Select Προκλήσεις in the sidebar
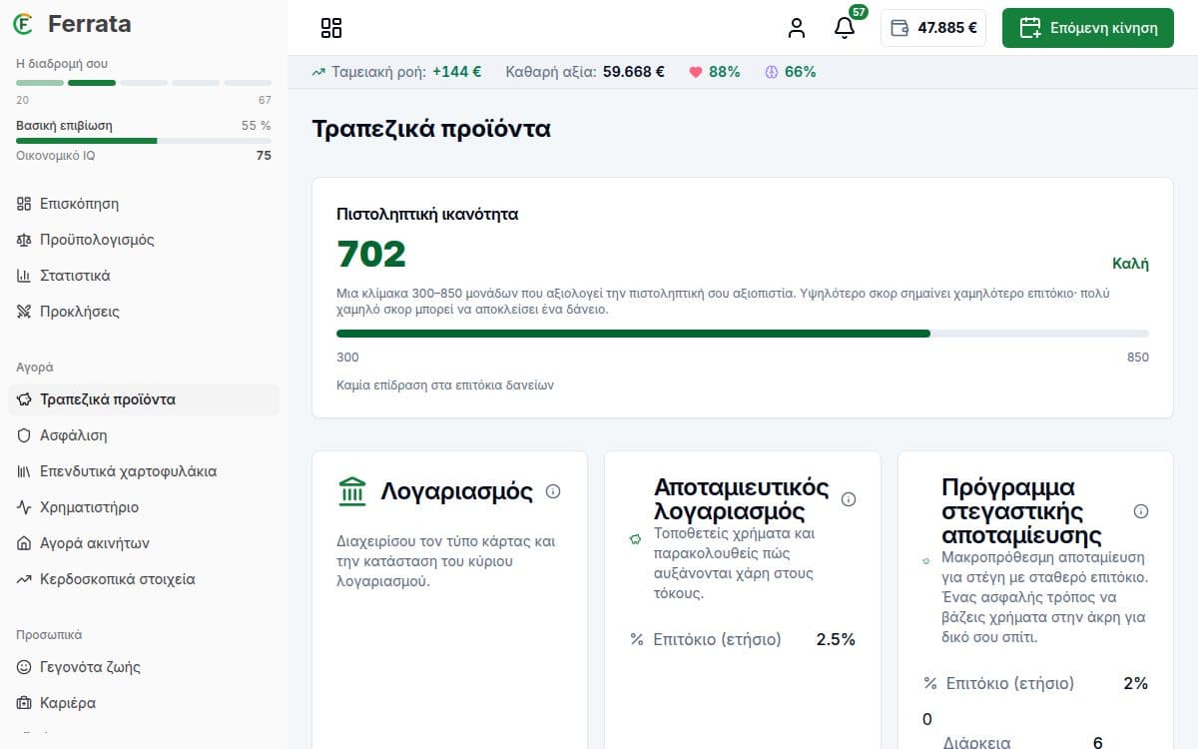Image resolution: width=1198 pixels, height=749 pixels. [x=144, y=312]
